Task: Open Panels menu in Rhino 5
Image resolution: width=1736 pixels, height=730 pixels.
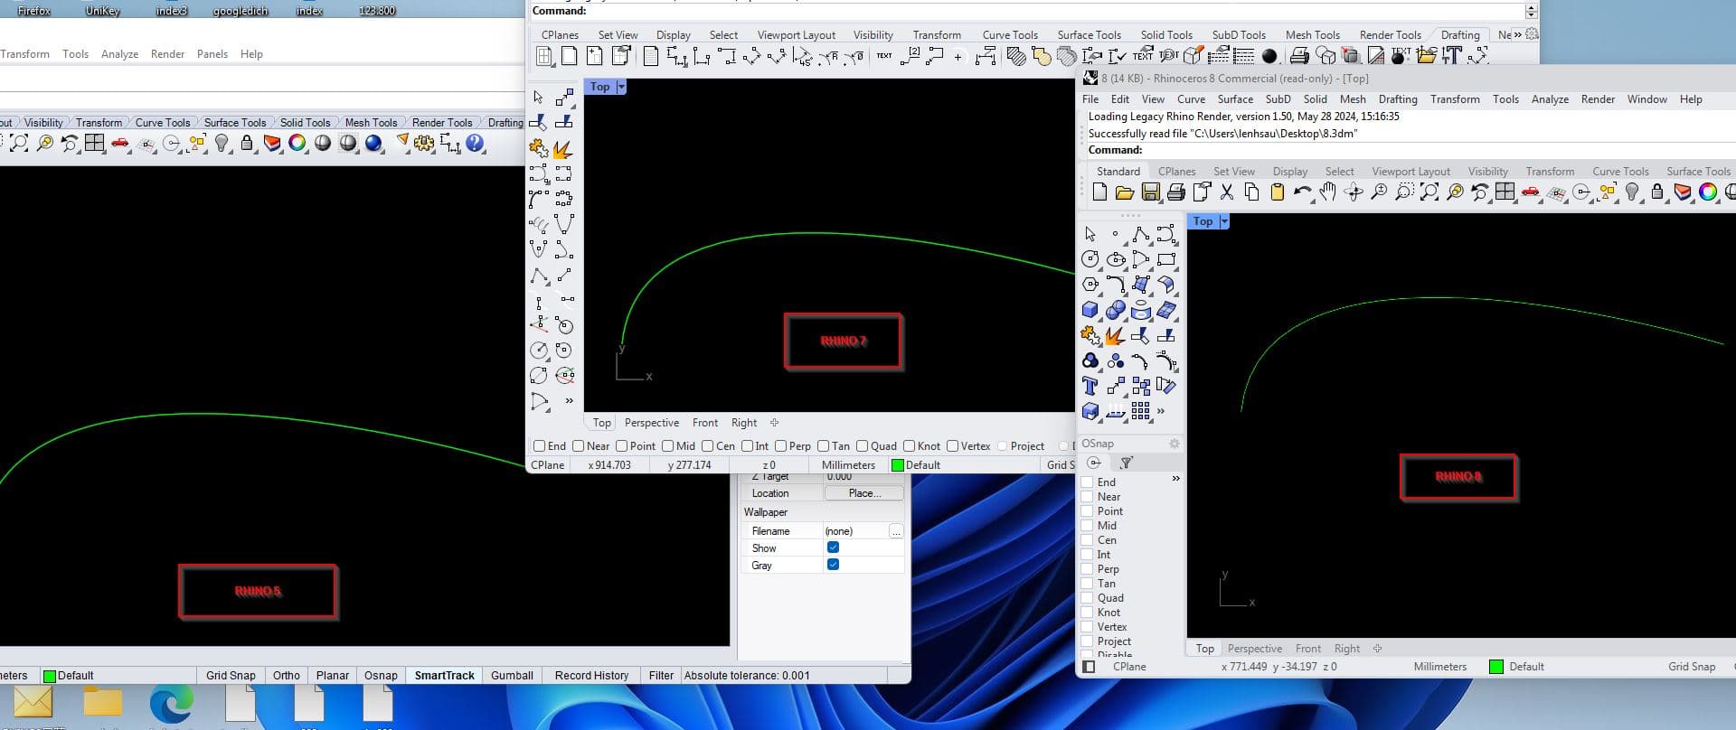Action: (212, 54)
